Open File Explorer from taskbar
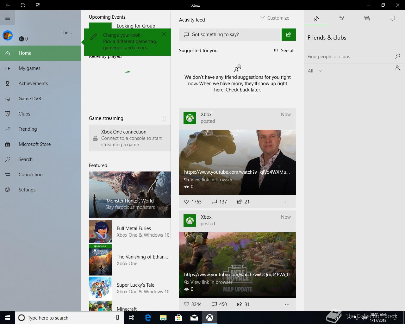 [x=163, y=318]
